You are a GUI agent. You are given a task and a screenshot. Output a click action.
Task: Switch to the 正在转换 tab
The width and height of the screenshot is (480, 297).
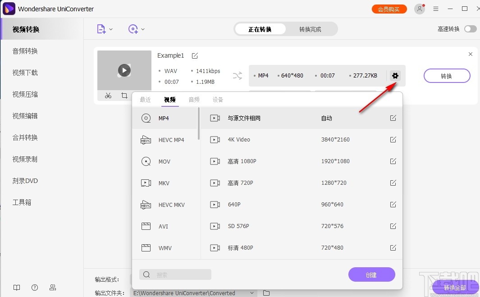261,28
